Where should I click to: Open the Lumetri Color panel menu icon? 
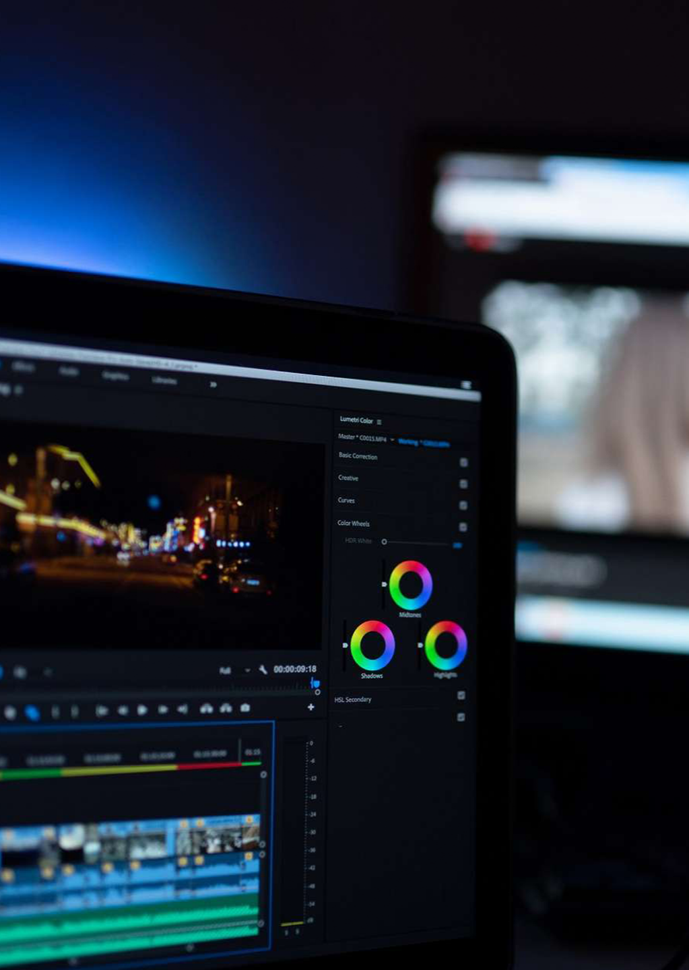(x=379, y=422)
